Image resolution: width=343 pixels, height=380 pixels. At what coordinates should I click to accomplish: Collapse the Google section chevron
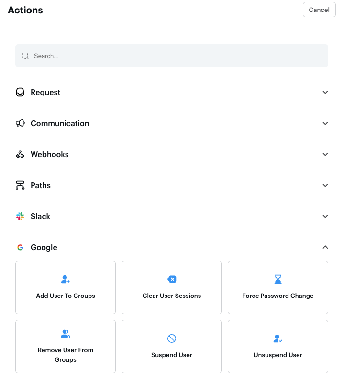[325, 247]
